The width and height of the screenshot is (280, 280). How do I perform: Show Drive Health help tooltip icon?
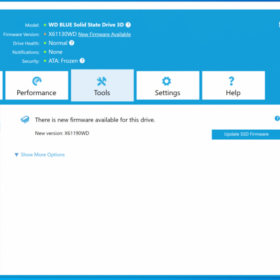[x=72, y=43]
